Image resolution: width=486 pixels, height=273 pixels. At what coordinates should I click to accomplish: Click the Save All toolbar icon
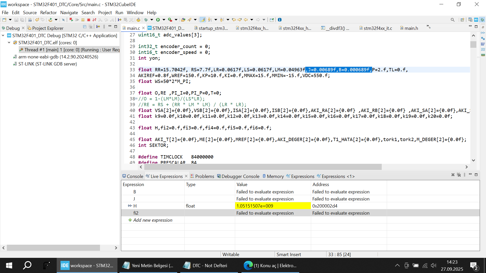pyautogui.click(x=22, y=20)
